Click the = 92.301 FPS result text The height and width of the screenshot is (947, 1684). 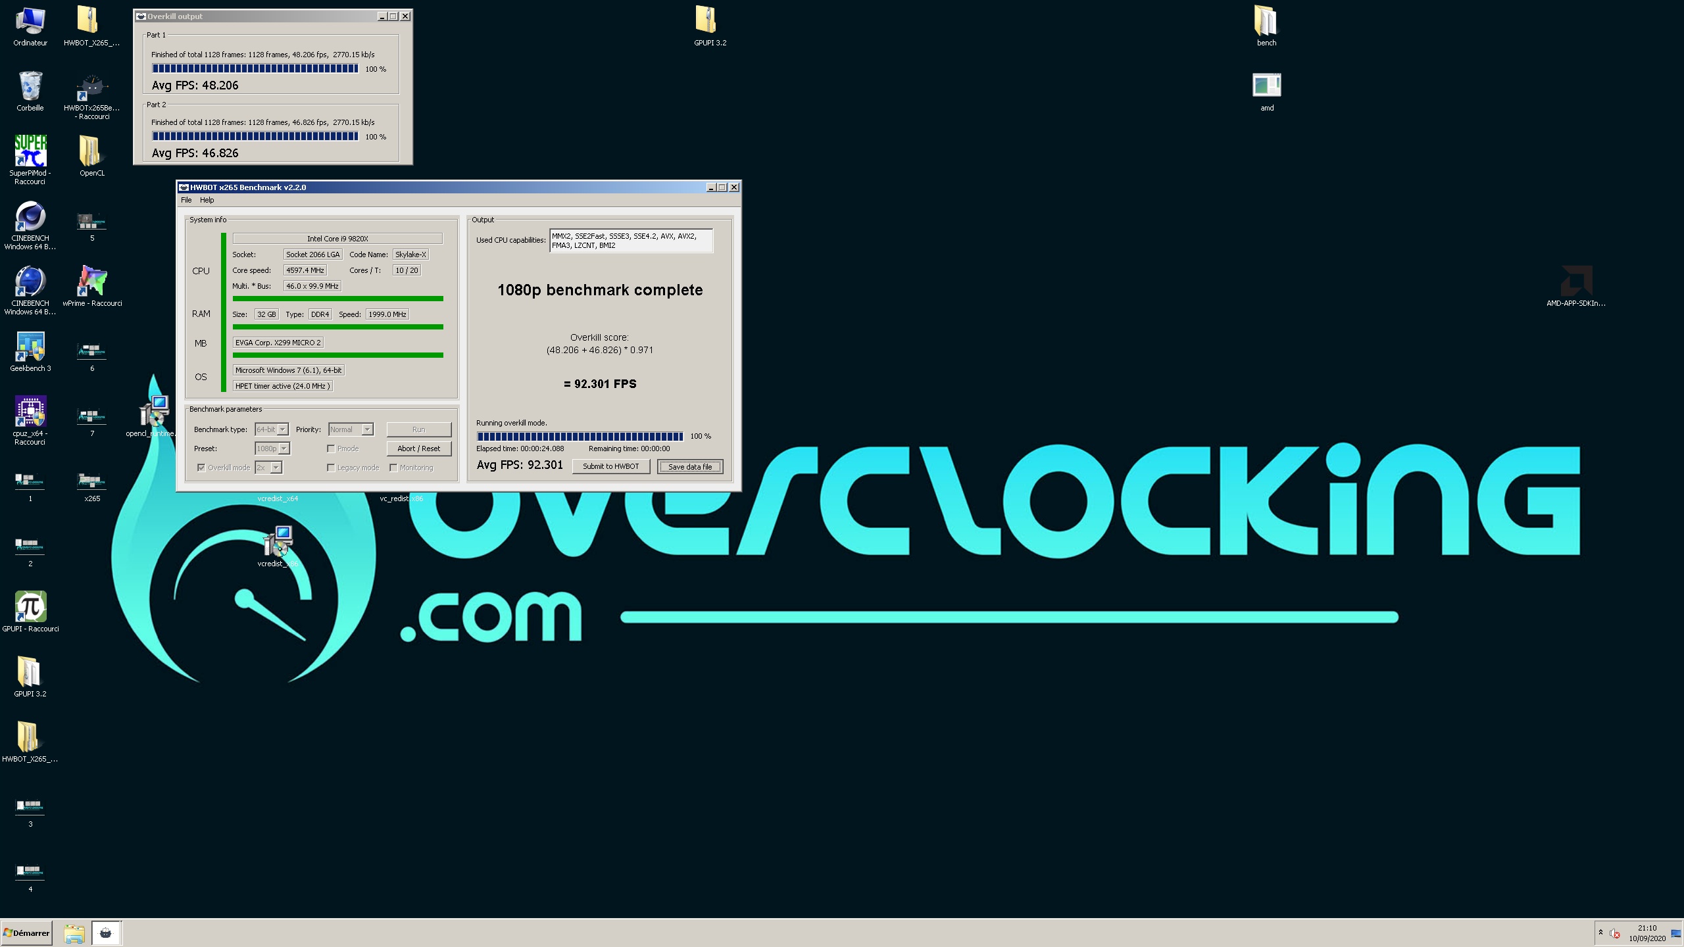coord(600,384)
